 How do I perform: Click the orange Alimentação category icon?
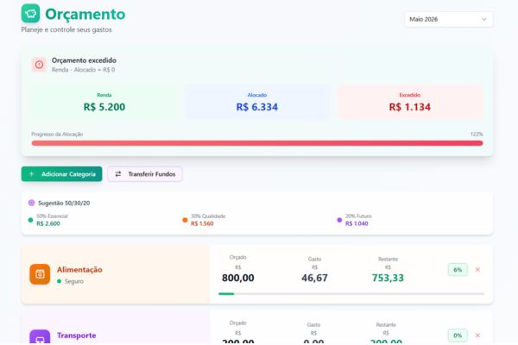click(40, 274)
